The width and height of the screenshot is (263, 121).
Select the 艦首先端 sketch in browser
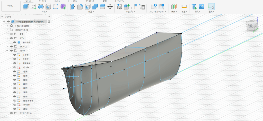coord(27,63)
